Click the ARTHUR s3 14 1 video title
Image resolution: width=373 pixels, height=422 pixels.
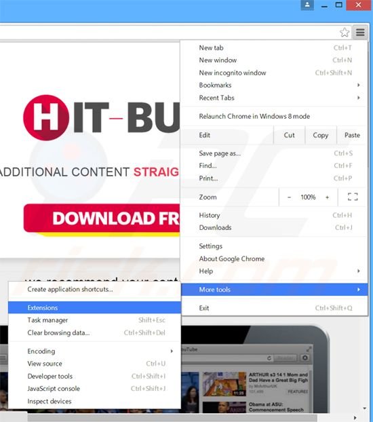point(278,377)
